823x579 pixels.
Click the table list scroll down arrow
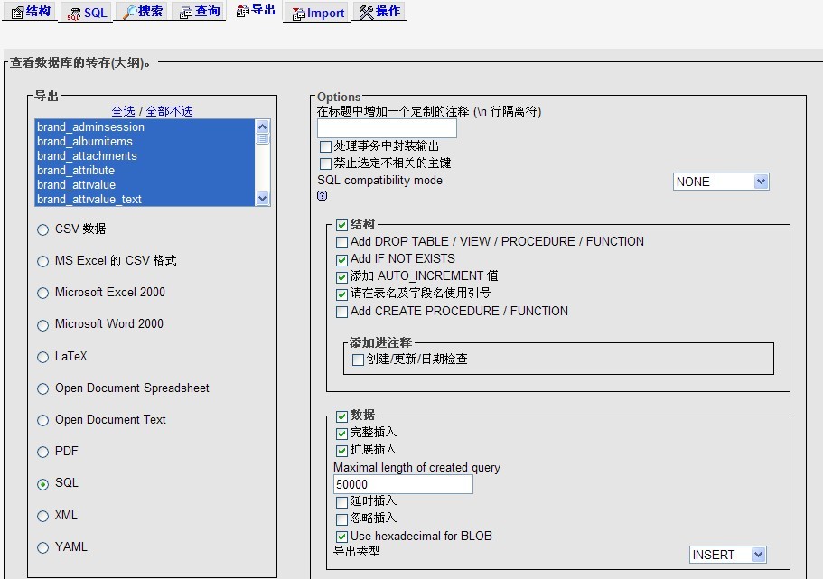point(262,199)
